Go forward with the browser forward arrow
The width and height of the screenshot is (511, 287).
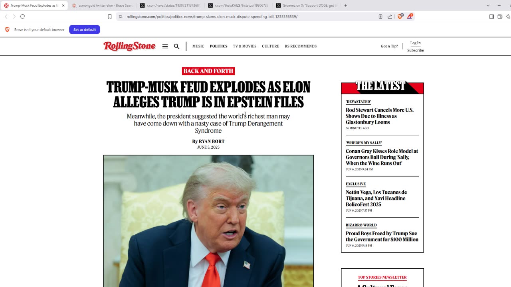coord(14,16)
